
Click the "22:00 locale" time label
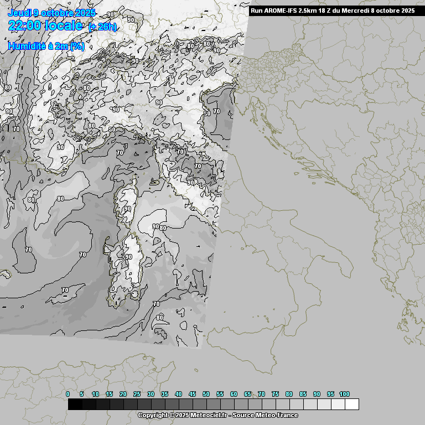click(x=45, y=25)
